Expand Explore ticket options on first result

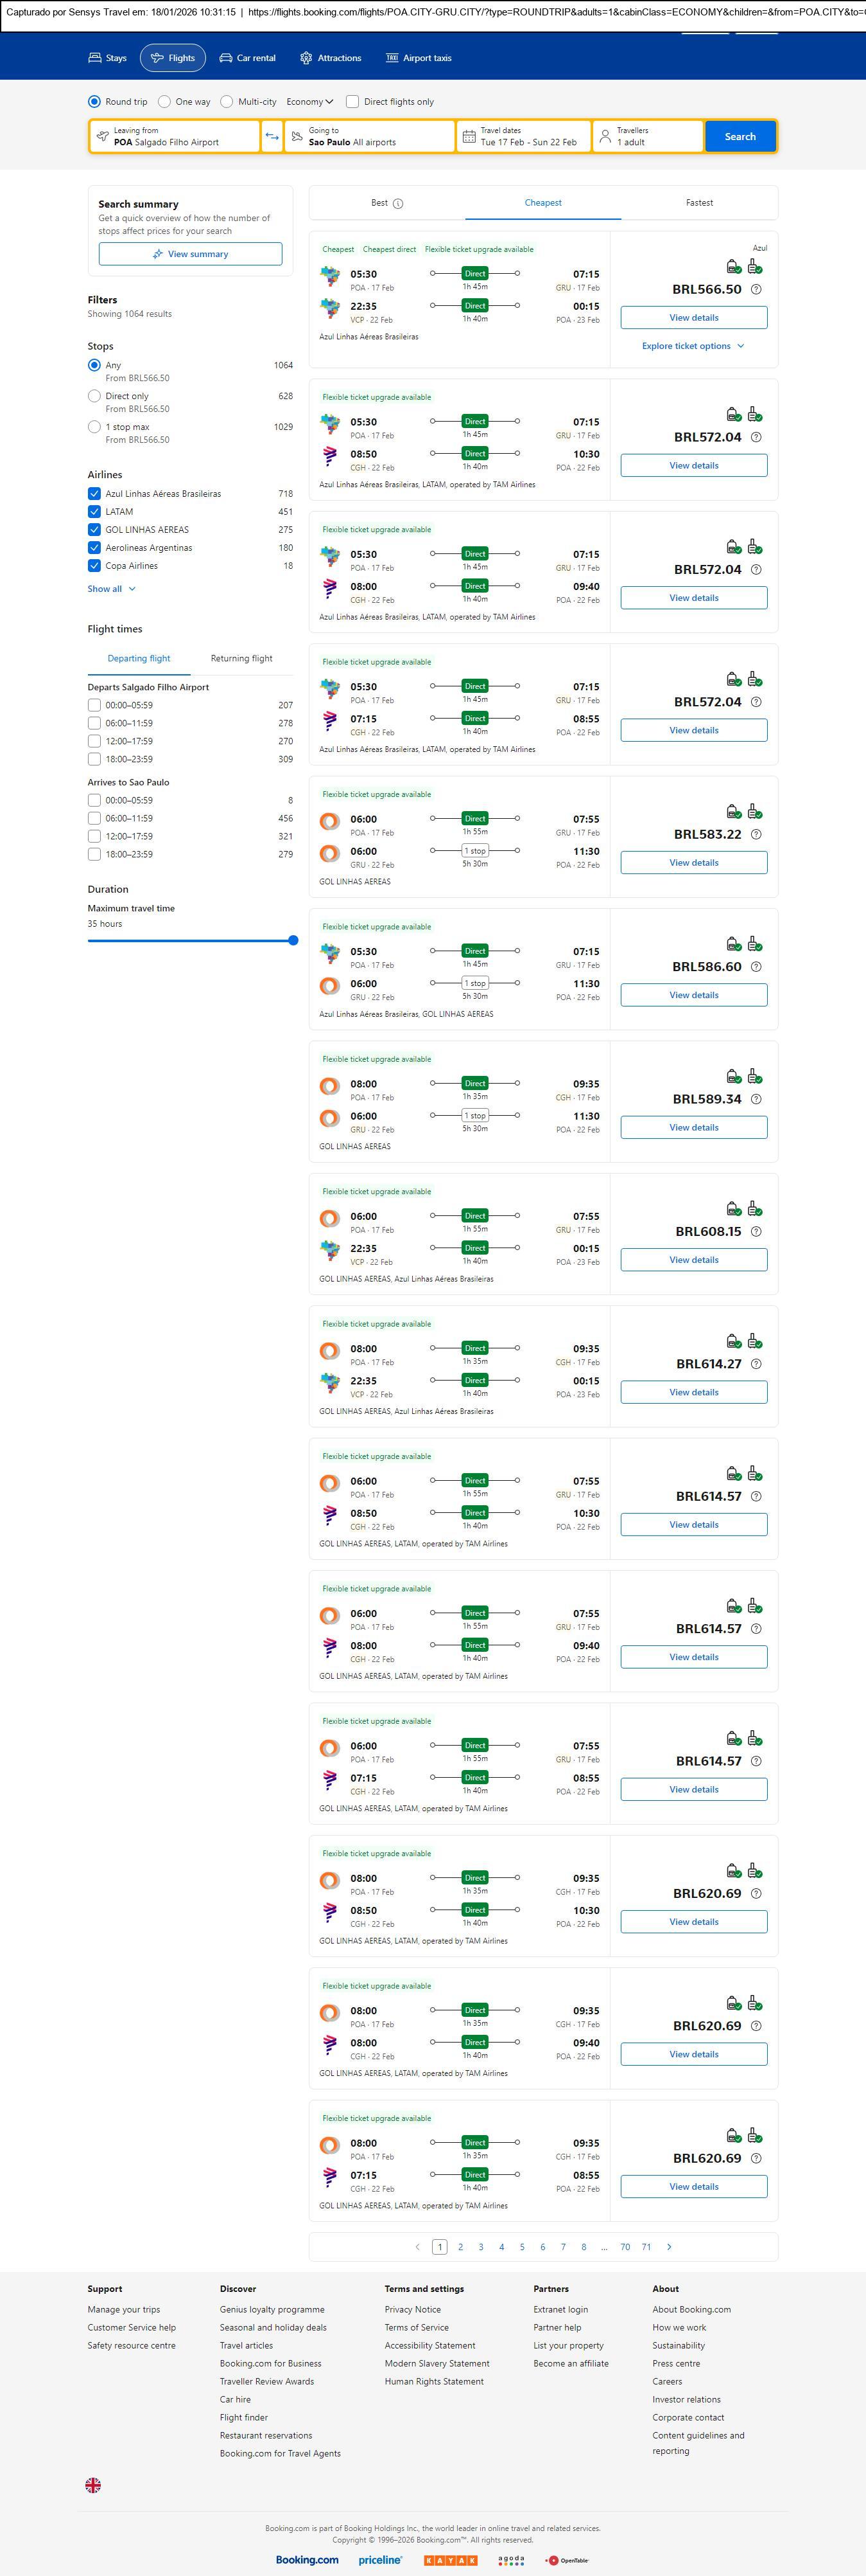pos(692,346)
